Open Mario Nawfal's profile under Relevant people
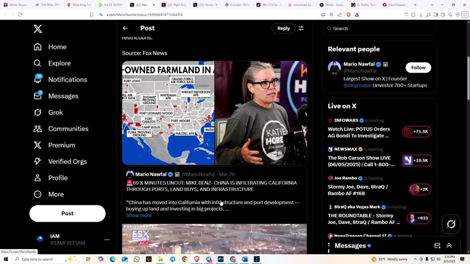The image size is (470, 264). click(x=359, y=64)
